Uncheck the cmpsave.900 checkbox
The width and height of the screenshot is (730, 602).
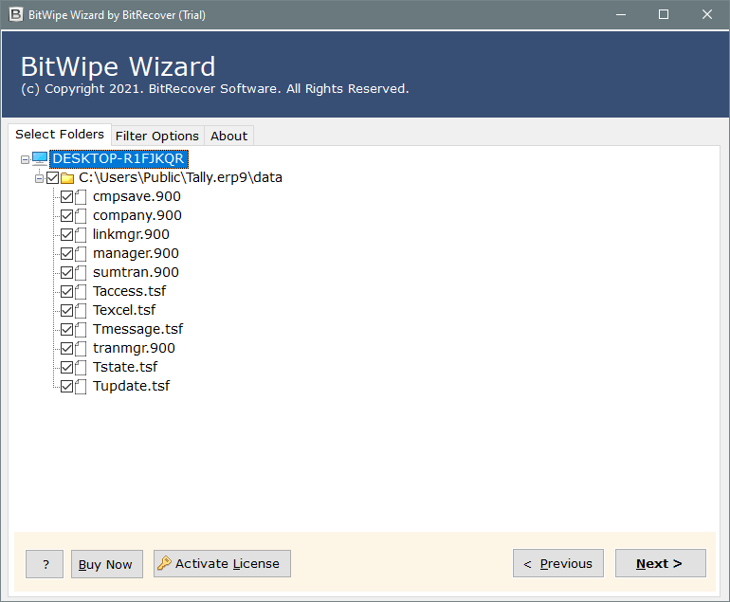(66, 197)
